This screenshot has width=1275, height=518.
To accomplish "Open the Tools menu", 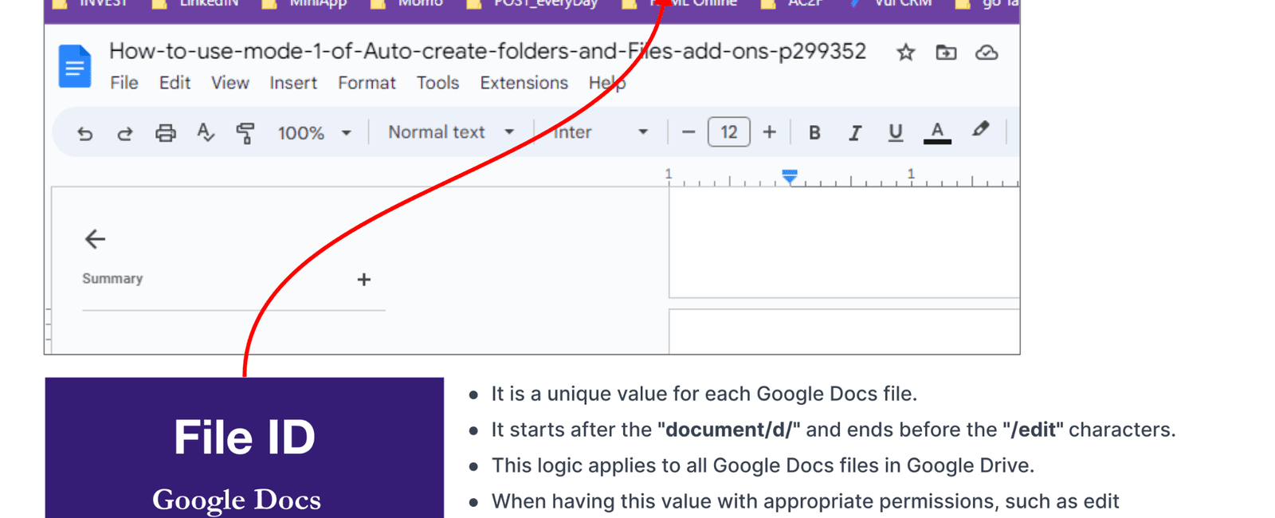I will point(437,83).
